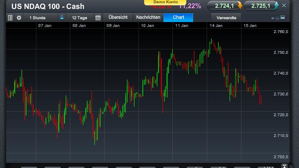Click the teal up arrow on buy price

pyautogui.click(x=276, y=6)
